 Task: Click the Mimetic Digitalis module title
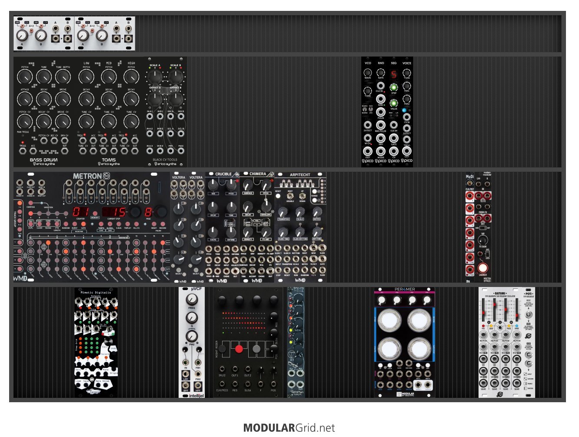(96, 293)
